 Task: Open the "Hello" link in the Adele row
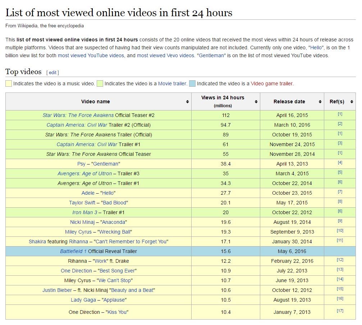click(108, 193)
